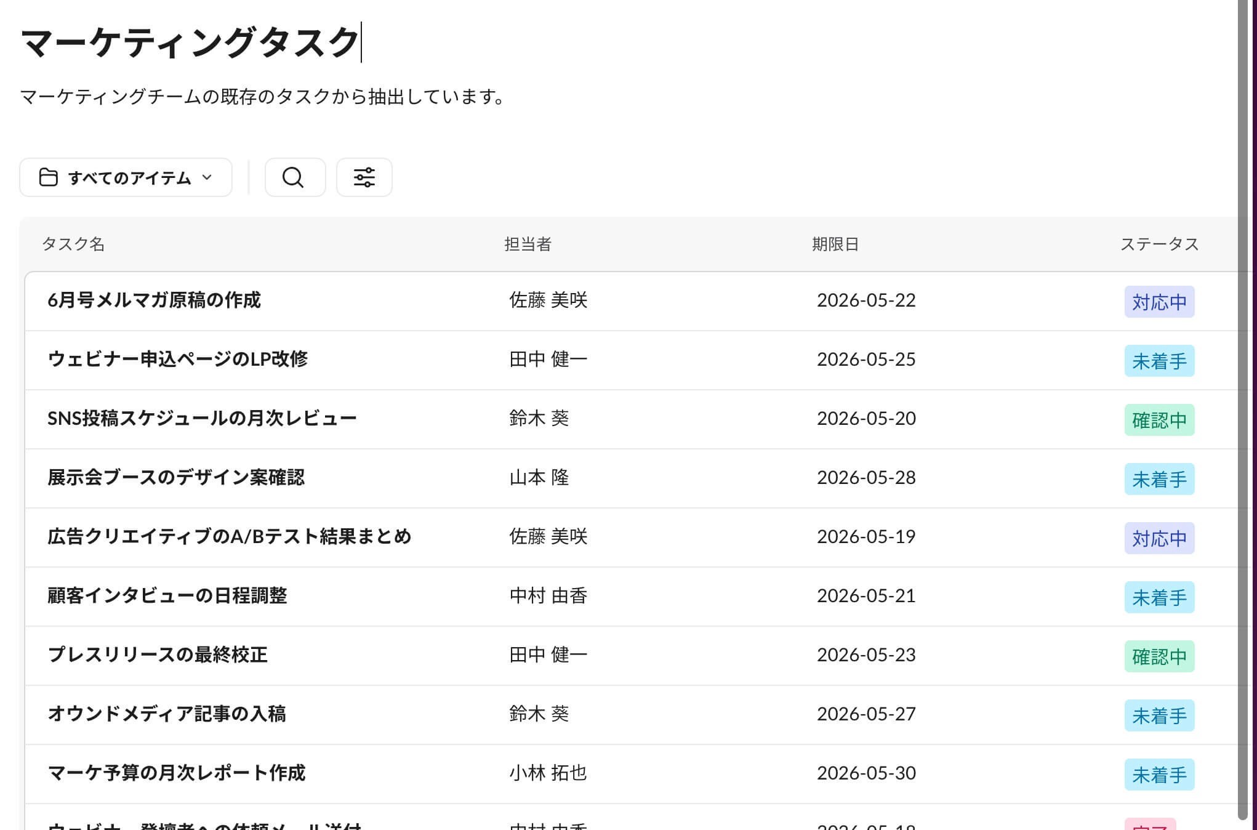Expand the すべてのアイテム dropdown chevron
Viewport: 1257px width, 830px height.
[207, 177]
